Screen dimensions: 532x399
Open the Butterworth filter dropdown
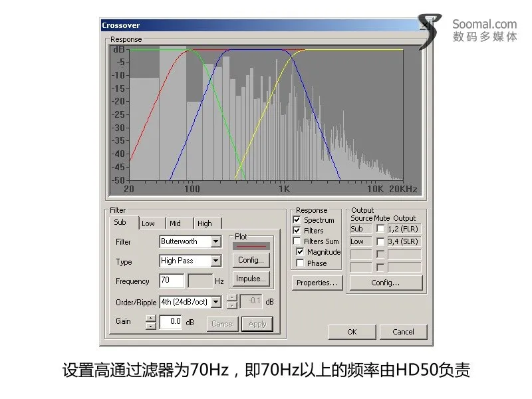[x=215, y=241]
